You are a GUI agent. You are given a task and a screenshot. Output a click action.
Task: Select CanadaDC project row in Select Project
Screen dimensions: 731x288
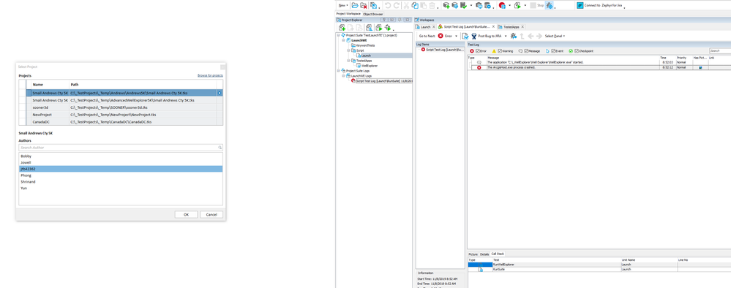pyautogui.click(x=121, y=122)
